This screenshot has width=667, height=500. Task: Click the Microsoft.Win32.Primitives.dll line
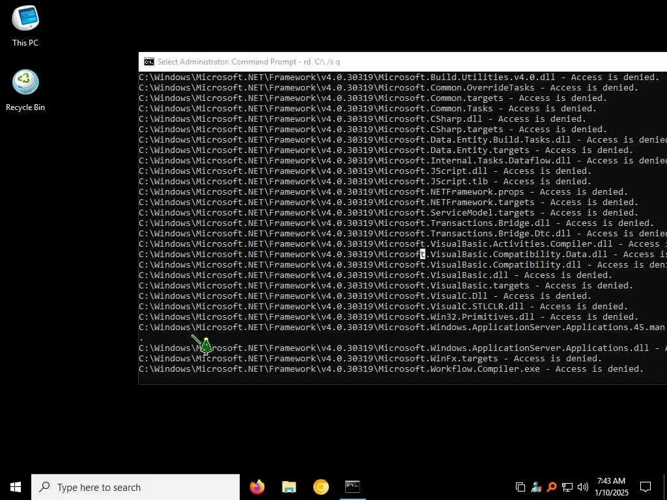pyautogui.click(x=388, y=317)
